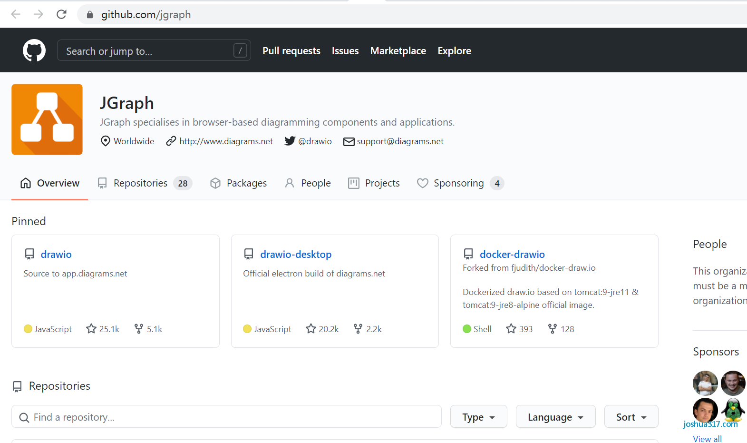
Task: Open the People tab
Action: [x=308, y=183]
